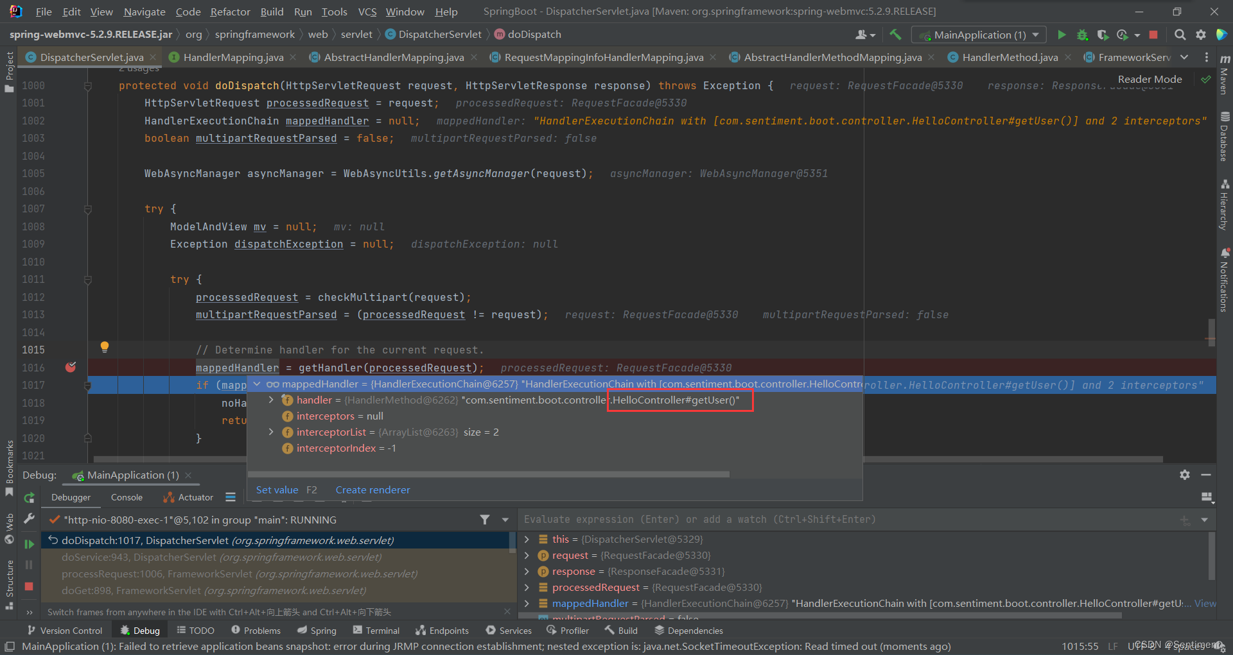Open the Version Control tool window

[64, 631]
